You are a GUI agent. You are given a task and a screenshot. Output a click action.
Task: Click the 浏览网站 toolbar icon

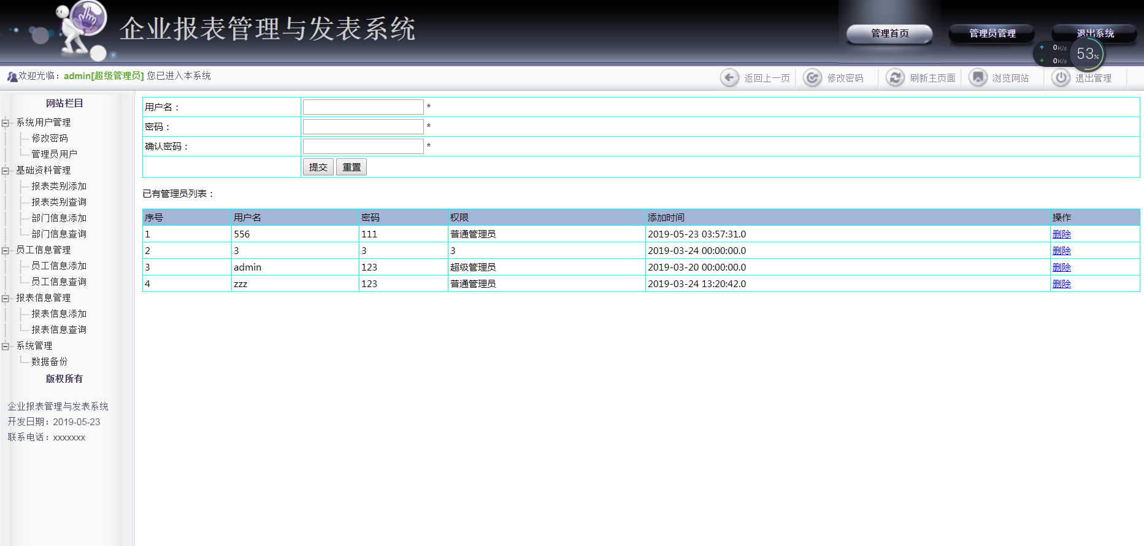pos(978,78)
